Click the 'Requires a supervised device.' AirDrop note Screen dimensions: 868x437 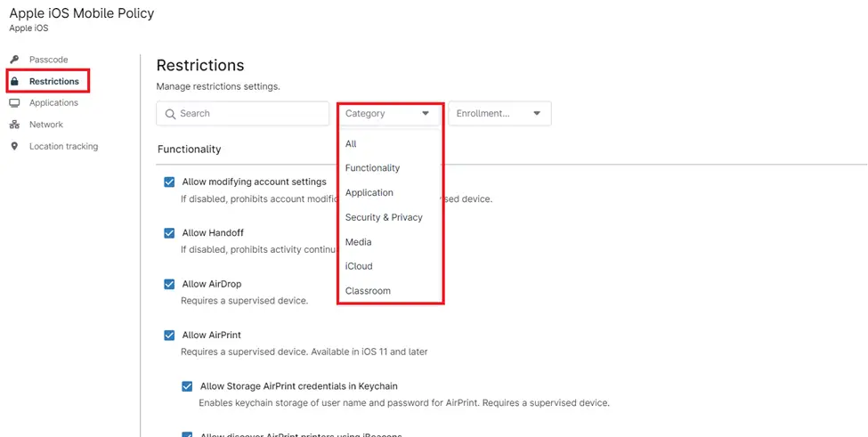coord(244,301)
